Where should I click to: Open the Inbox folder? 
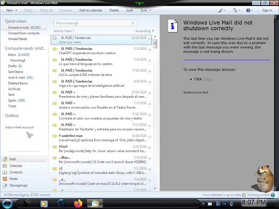click(x=19, y=55)
